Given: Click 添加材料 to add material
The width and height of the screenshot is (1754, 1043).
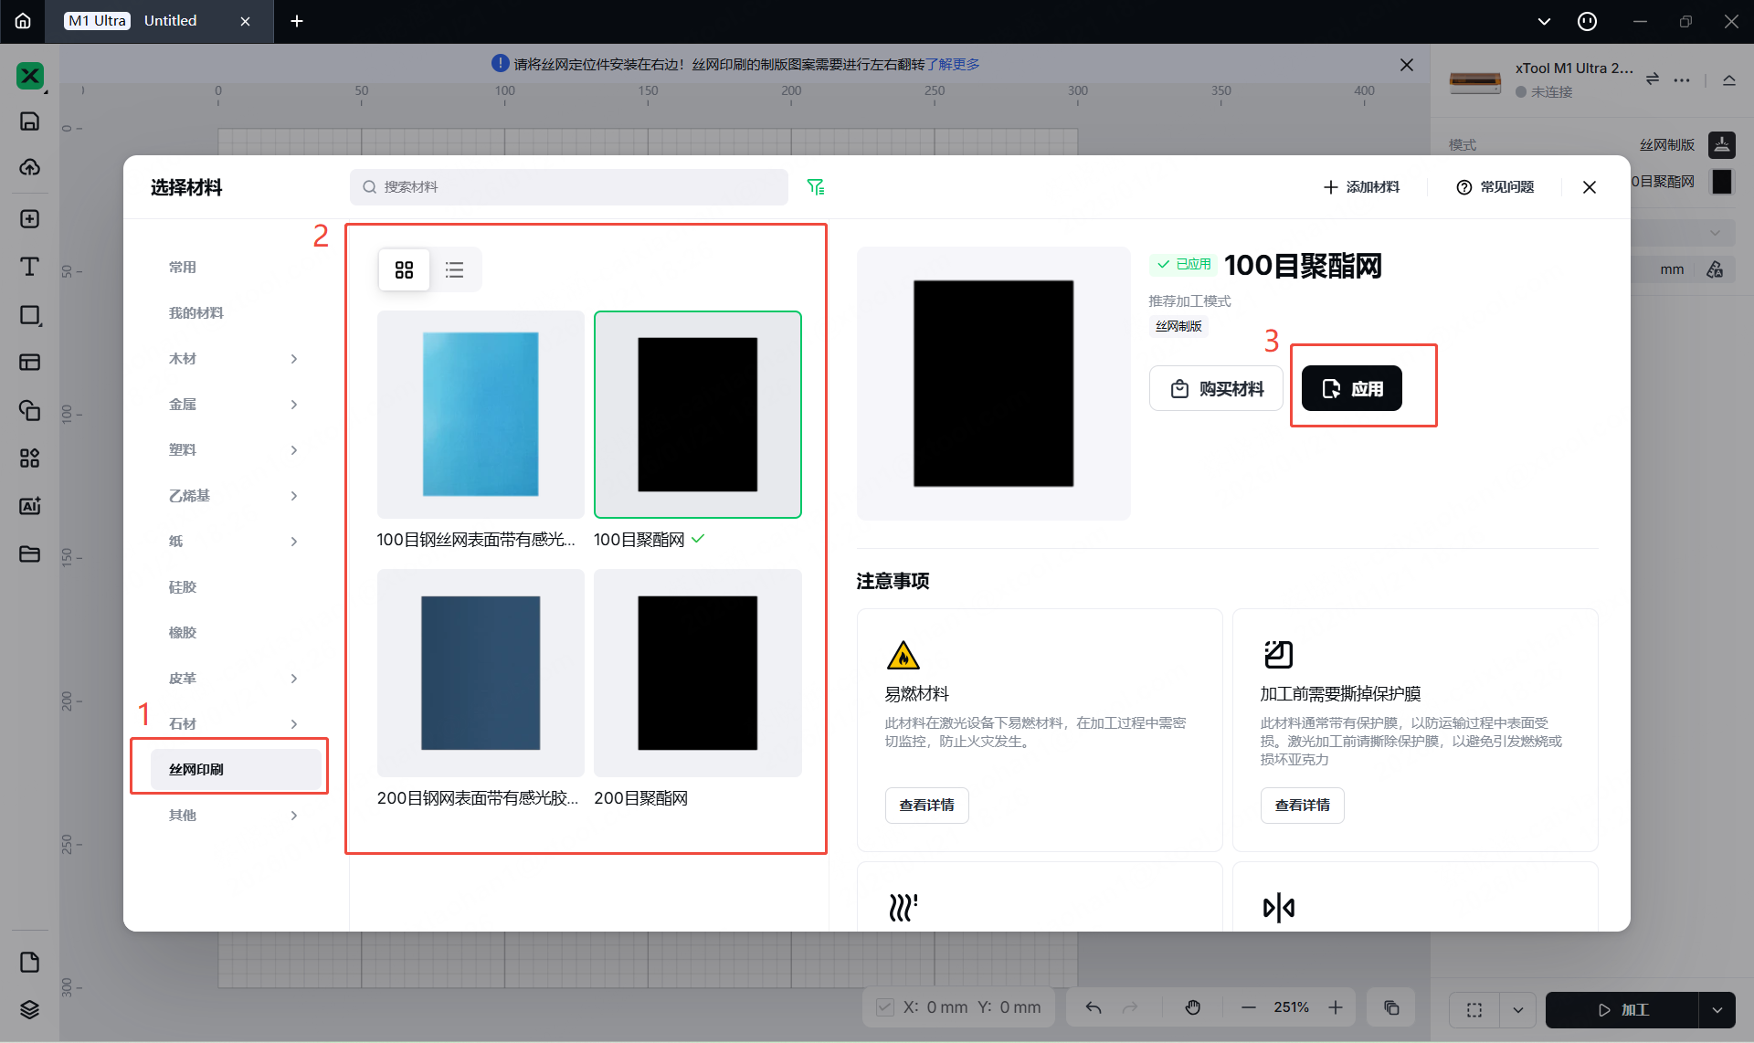Looking at the screenshot, I should pyautogui.click(x=1361, y=187).
